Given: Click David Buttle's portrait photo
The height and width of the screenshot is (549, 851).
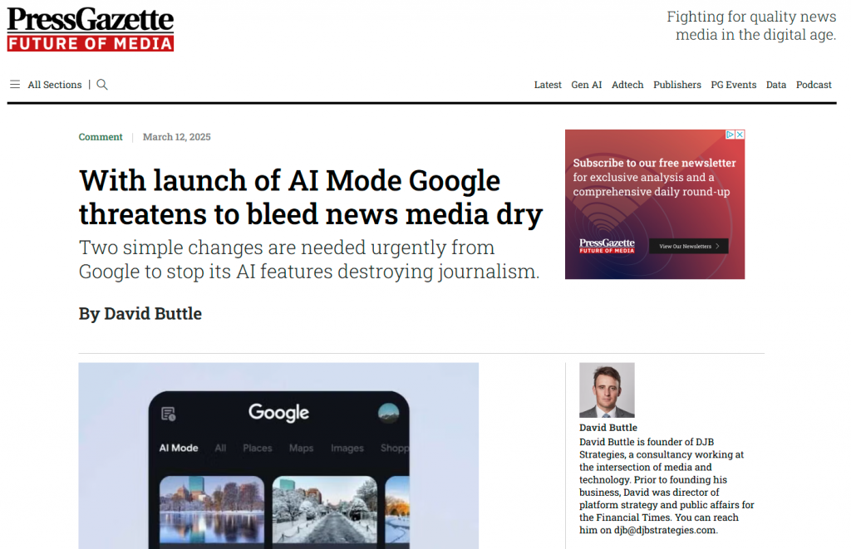Looking at the screenshot, I should [607, 390].
